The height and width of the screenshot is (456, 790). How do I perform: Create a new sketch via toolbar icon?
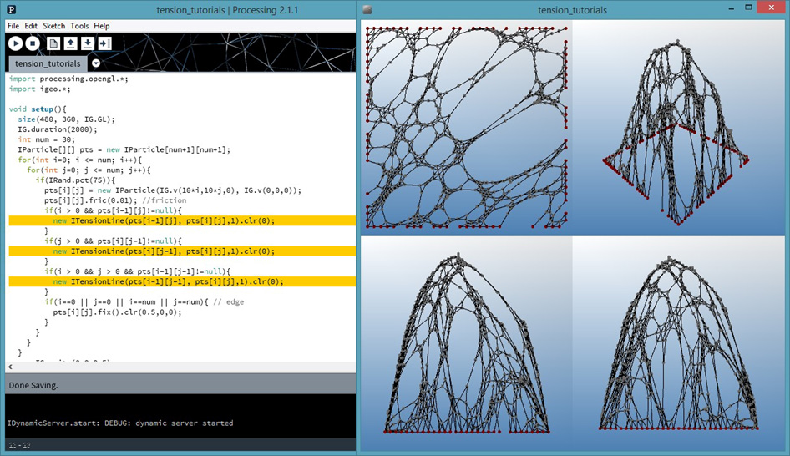tap(54, 43)
